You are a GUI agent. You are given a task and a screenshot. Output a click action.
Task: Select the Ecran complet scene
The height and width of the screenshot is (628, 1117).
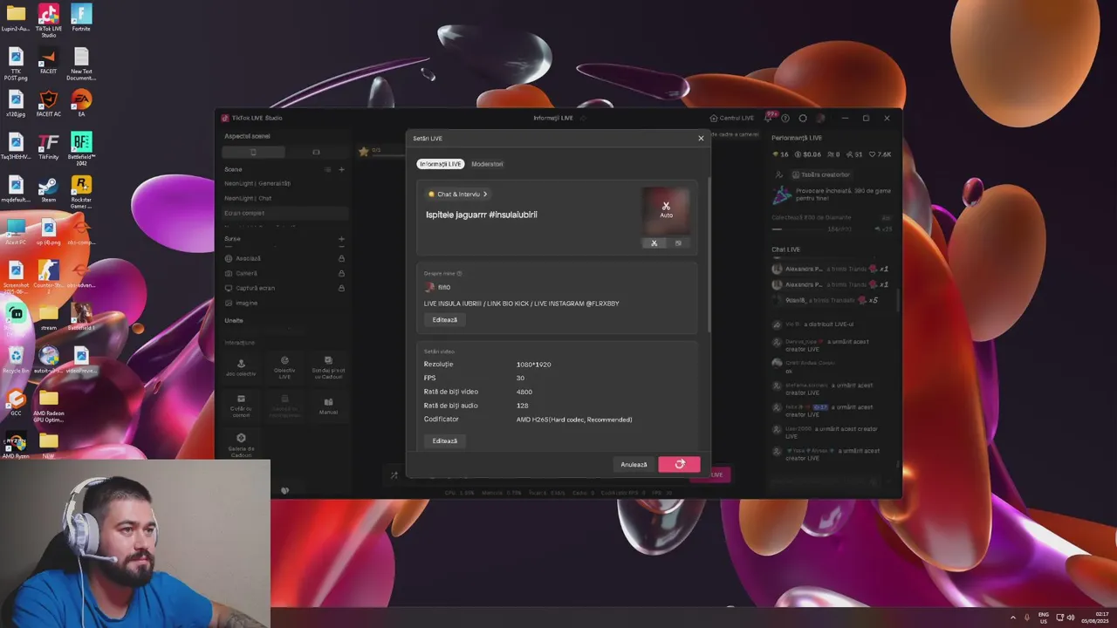click(x=284, y=213)
